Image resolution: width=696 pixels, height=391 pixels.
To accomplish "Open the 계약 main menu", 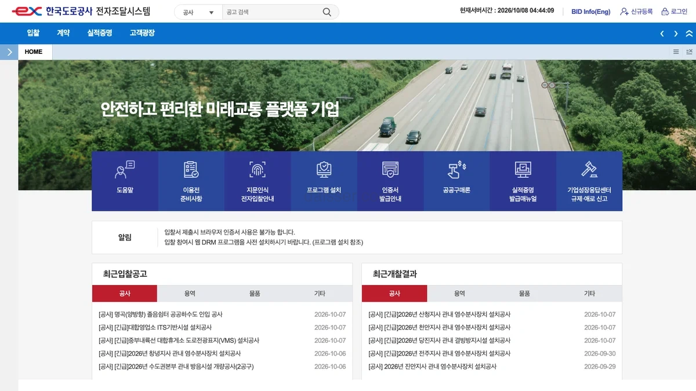I will click(63, 33).
